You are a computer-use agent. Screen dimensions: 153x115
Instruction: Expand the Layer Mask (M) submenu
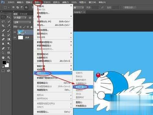(x=53, y=54)
